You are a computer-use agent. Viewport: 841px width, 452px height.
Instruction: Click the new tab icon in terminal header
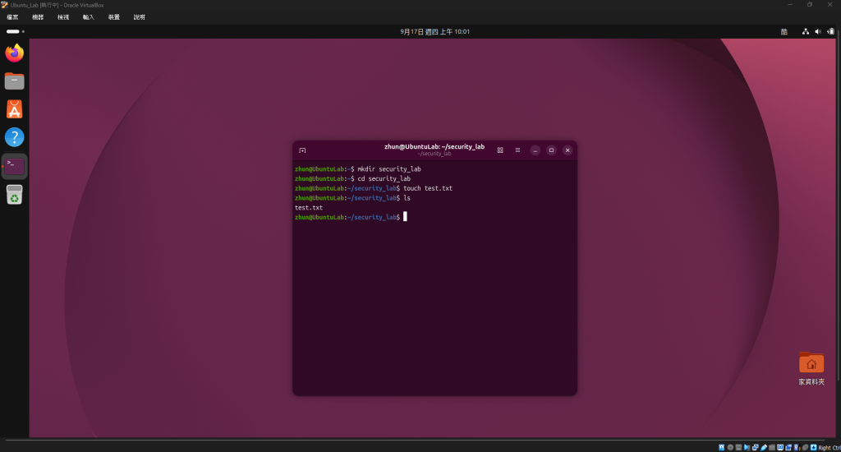(302, 150)
